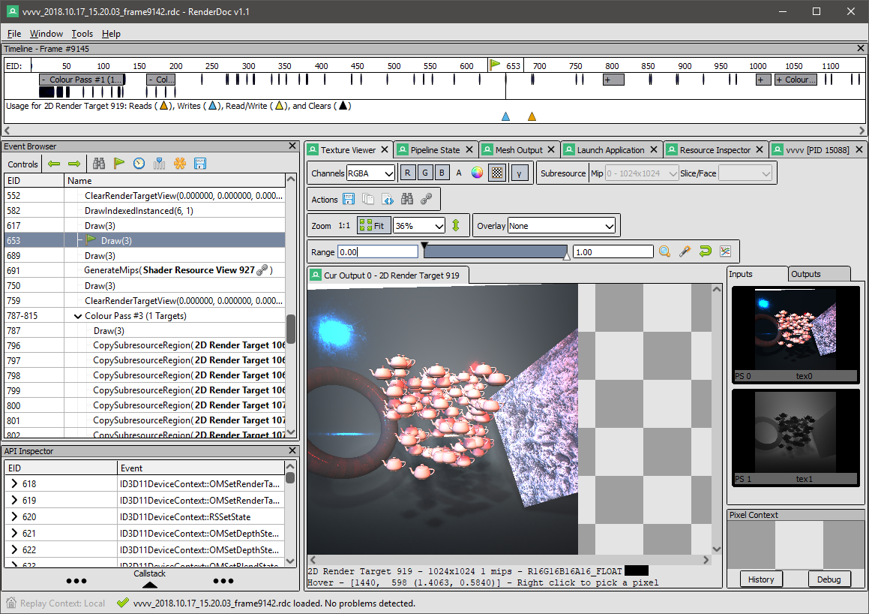Screen dimensions: 869x614
Task: Open the Help menu
Action: [x=111, y=33]
